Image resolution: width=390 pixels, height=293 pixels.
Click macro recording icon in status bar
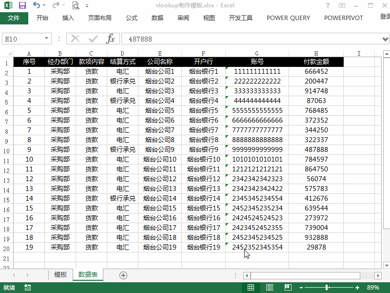28,288
